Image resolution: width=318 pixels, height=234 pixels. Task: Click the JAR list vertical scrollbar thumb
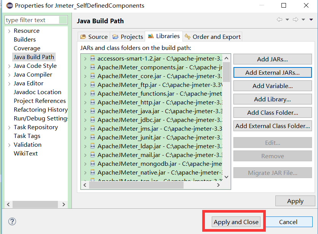[227, 72]
